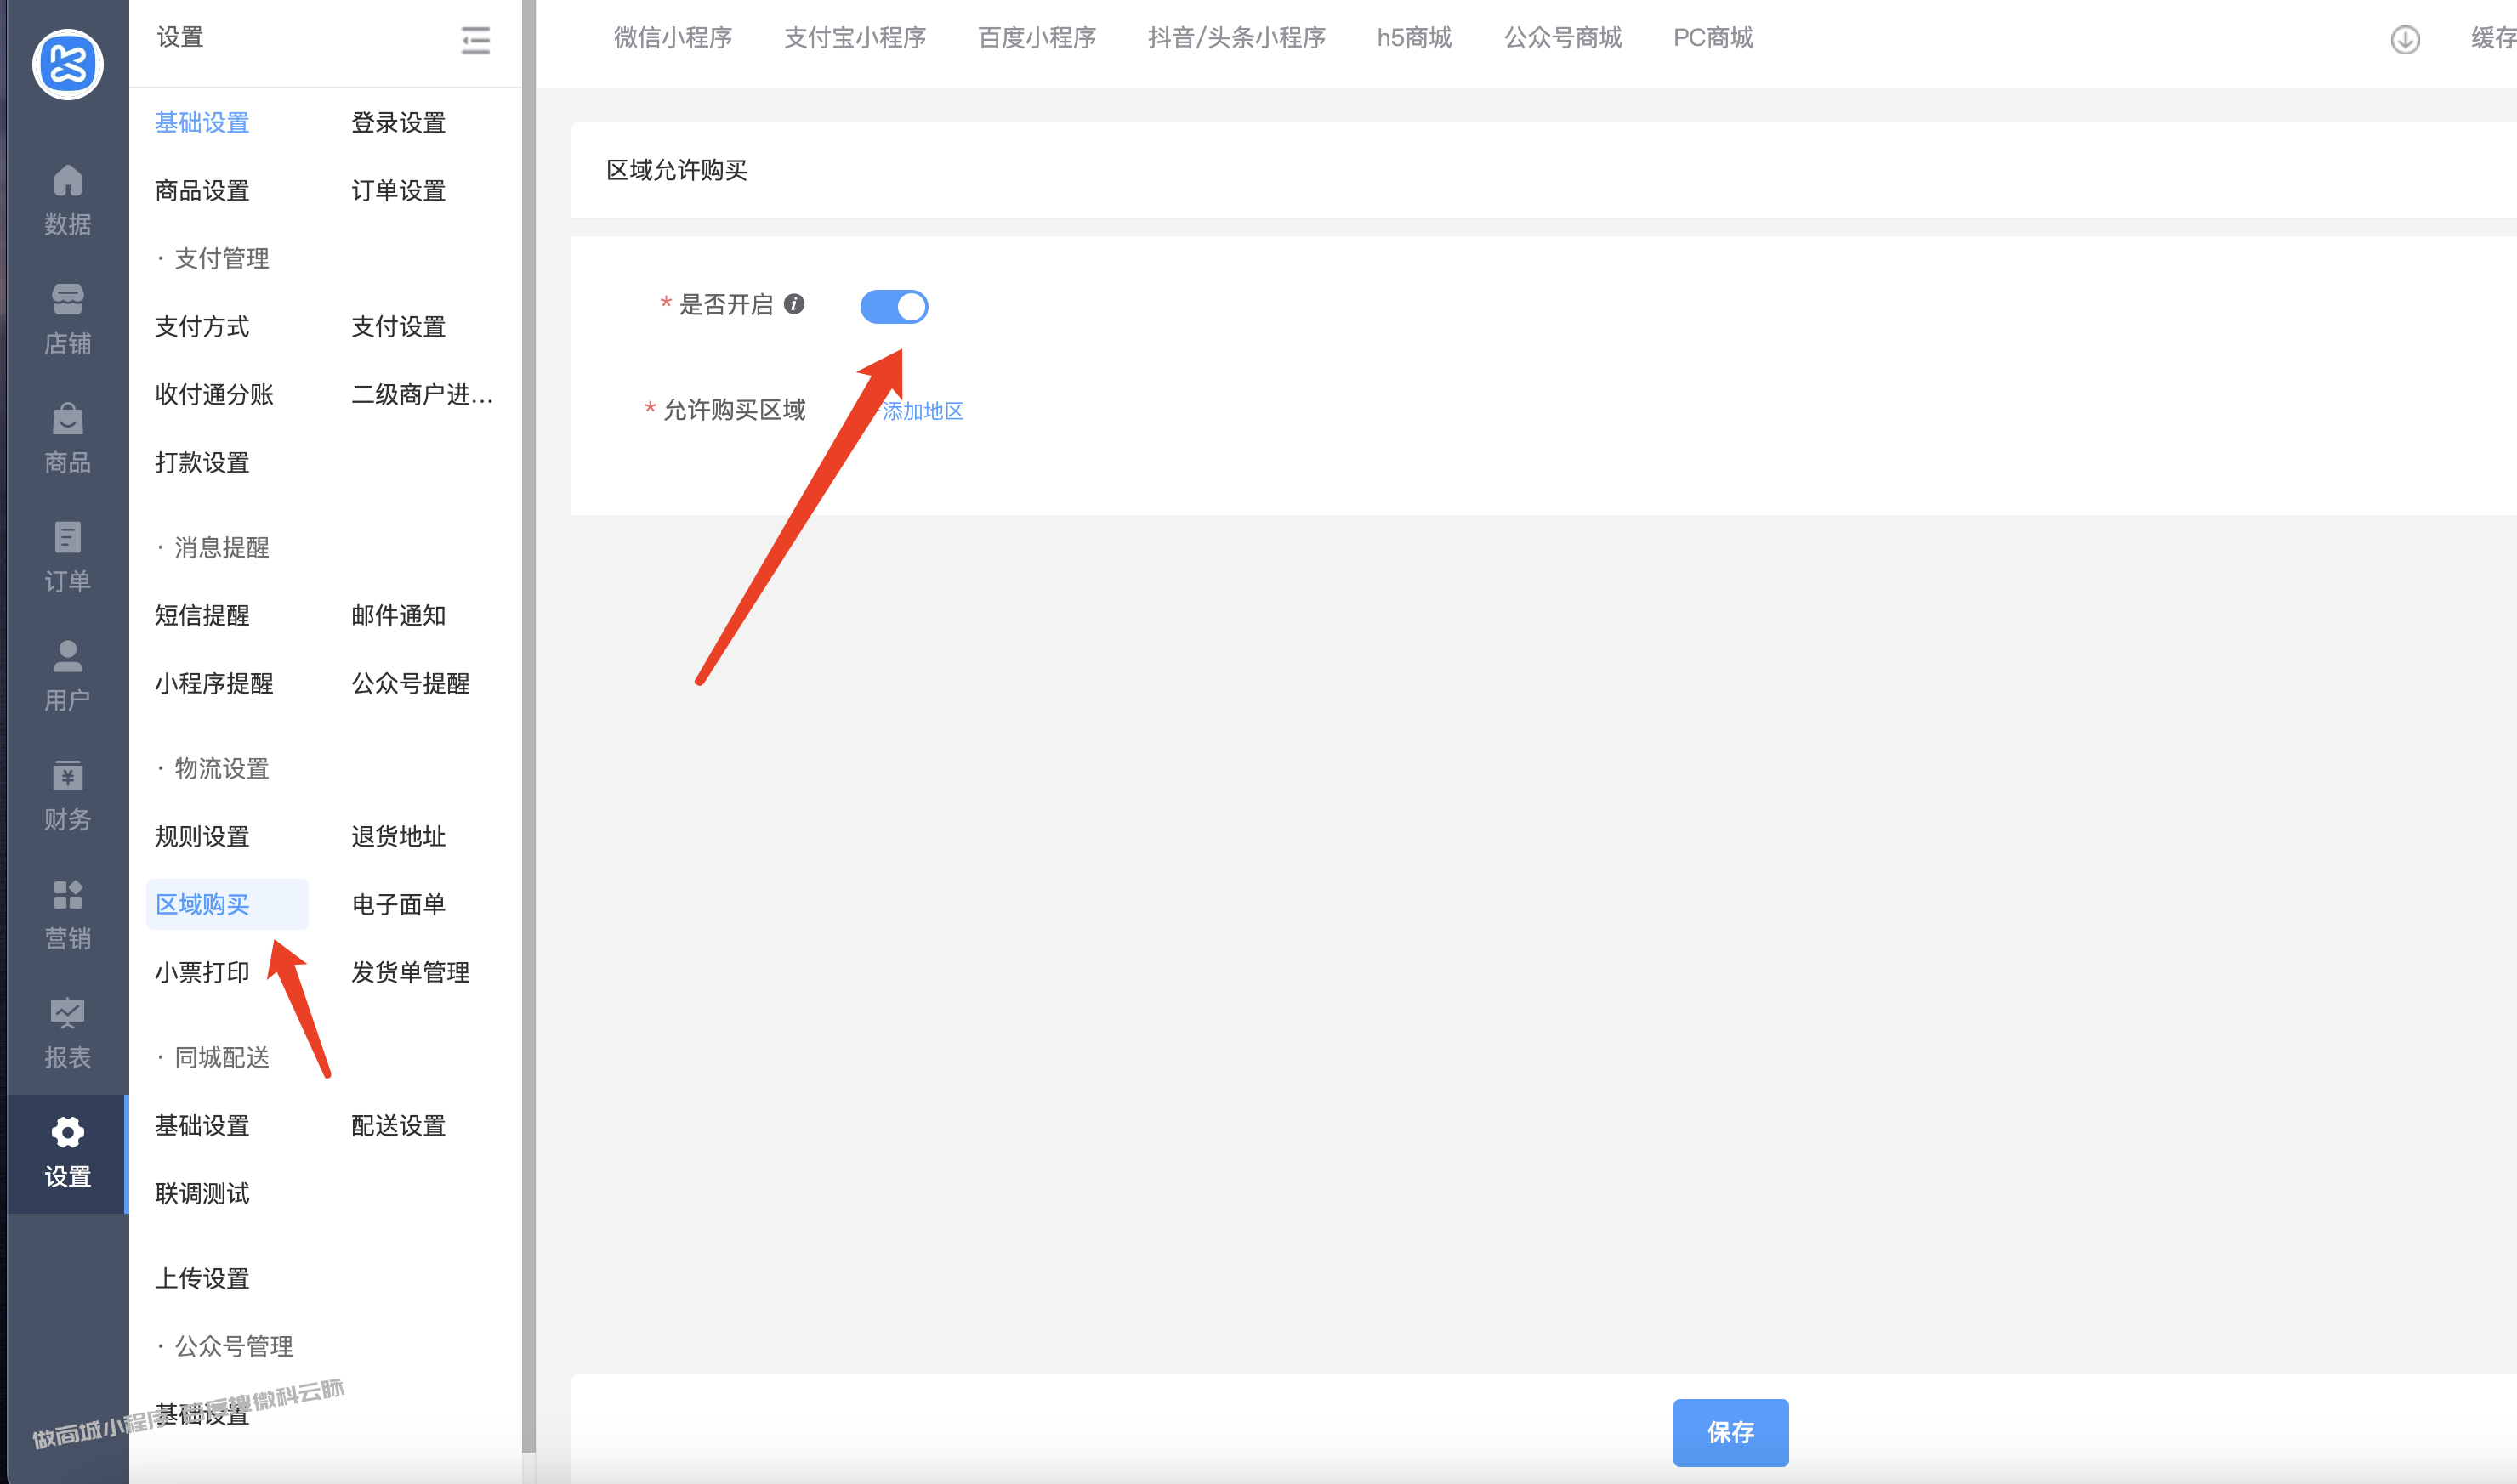2517x1484 pixels.
Task: Open 发货单管理 menu item
Action: pyautogui.click(x=410, y=973)
